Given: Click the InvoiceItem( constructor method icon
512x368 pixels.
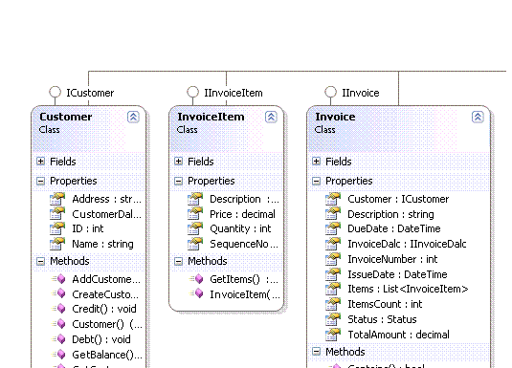Looking at the screenshot, I should click(197, 294).
